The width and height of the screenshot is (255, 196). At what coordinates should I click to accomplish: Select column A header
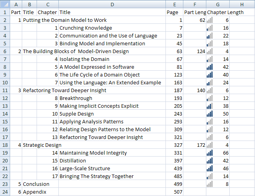[16, 4]
